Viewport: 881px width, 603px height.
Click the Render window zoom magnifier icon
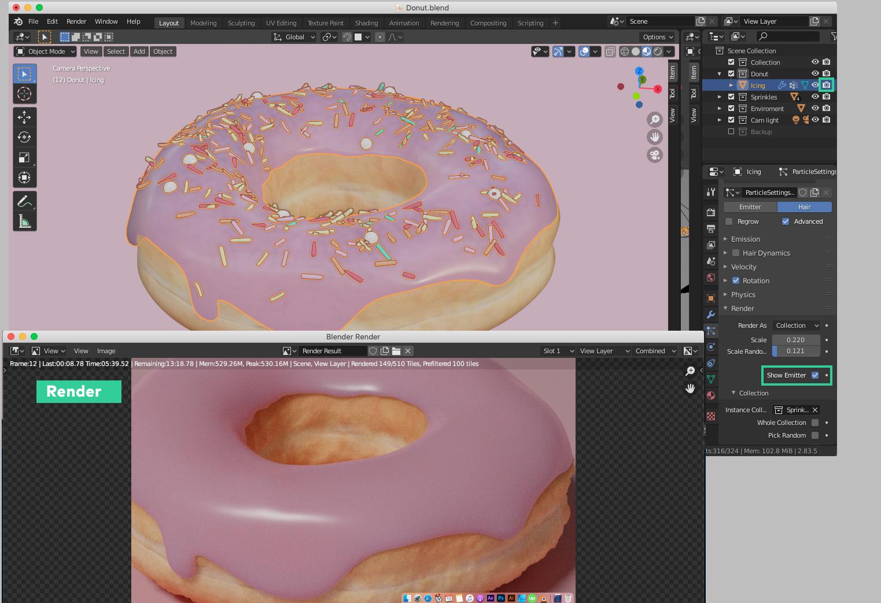click(690, 371)
